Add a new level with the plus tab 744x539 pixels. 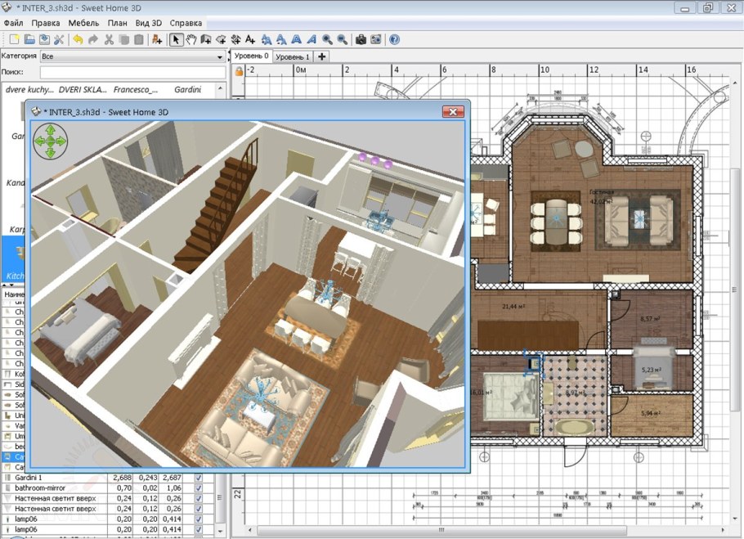click(322, 56)
